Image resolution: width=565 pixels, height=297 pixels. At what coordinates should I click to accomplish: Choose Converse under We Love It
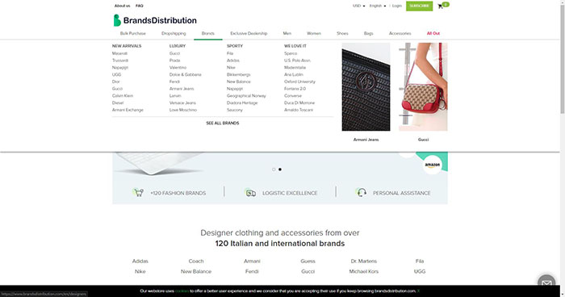(x=292, y=96)
